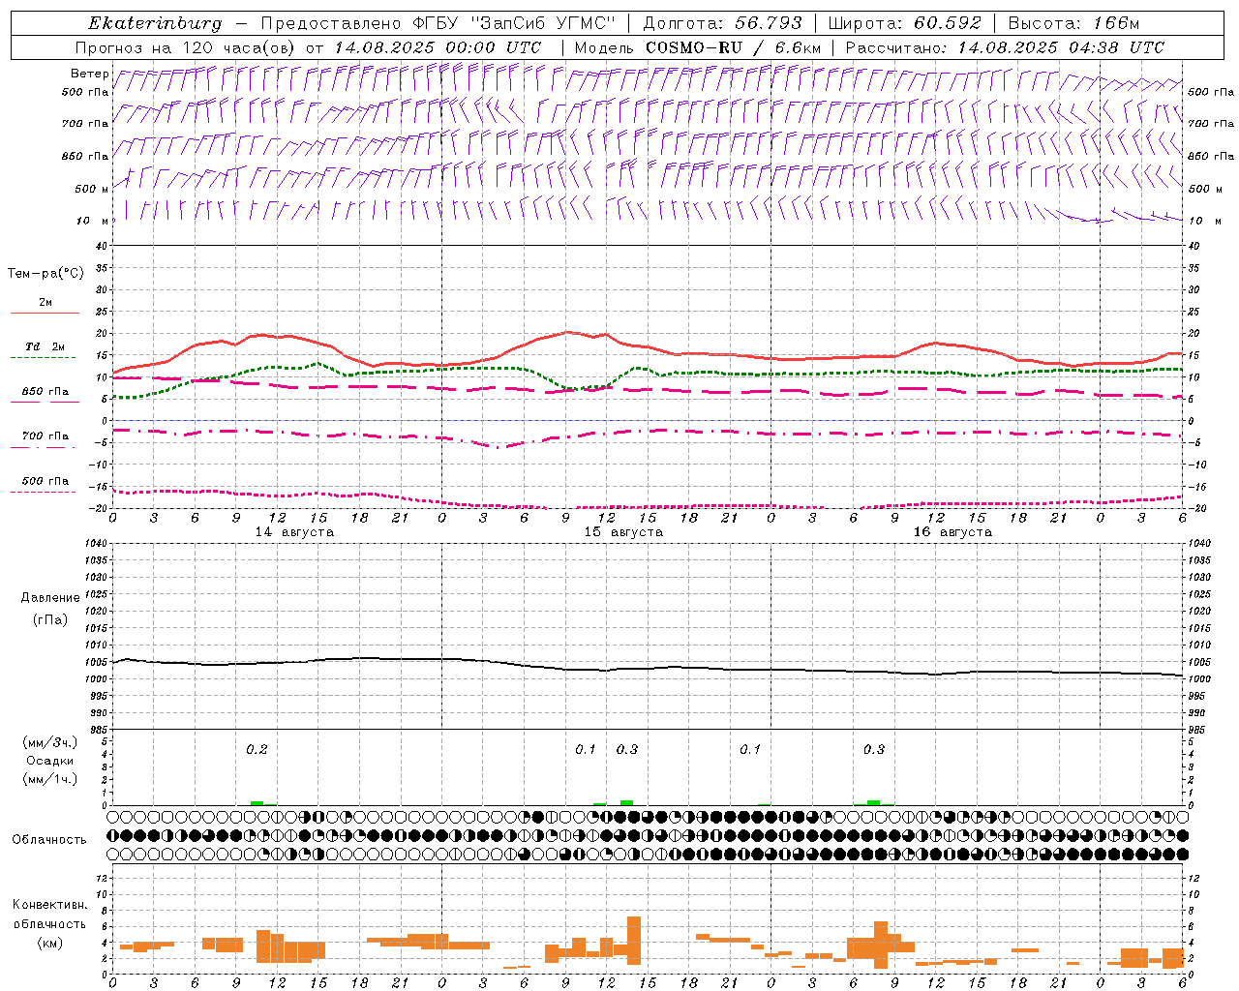Image resolution: width=1239 pixels, height=991 pixels.
Task: Click the '16 августа' date label
Action: (952, 532)
